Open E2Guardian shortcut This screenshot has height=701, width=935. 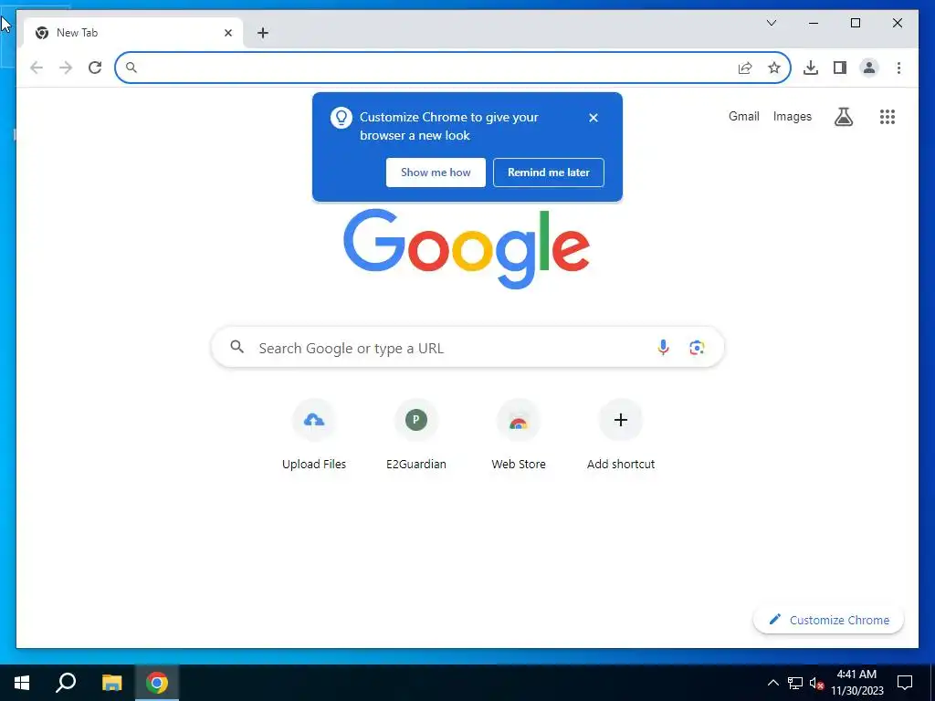[x=416, y=435]
